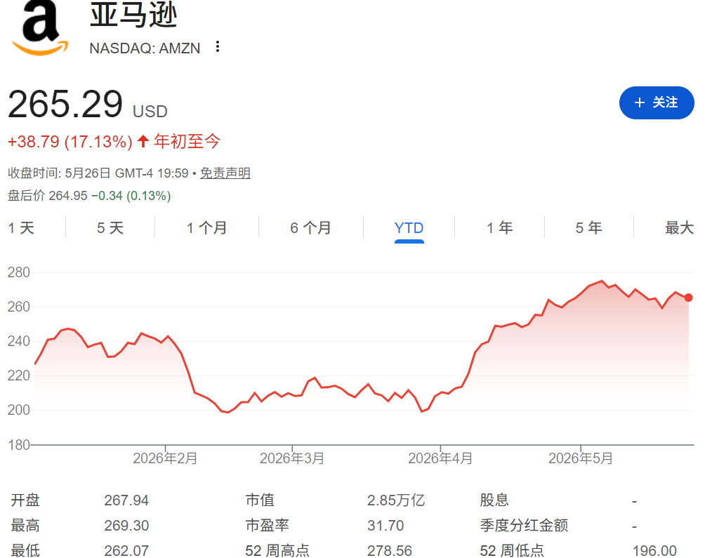The height and width of the screenshot is (558, 705).
Task: Choose the YTD range tab
Action: pyautogui.click(x=409, y=228)
